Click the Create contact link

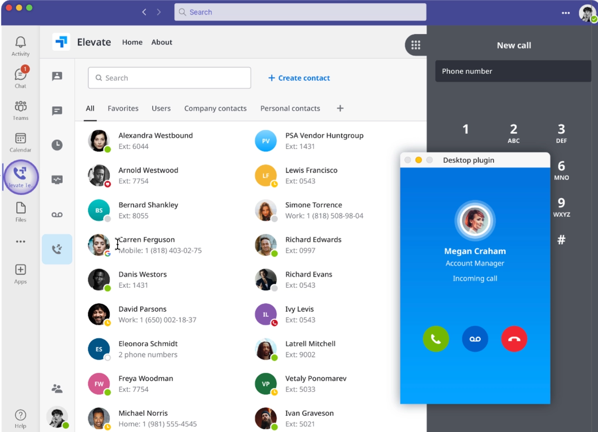[299, 78]
